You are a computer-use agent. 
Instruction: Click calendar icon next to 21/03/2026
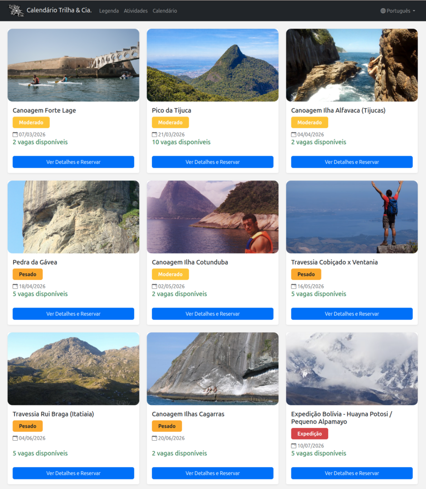[x=154, y=135]
